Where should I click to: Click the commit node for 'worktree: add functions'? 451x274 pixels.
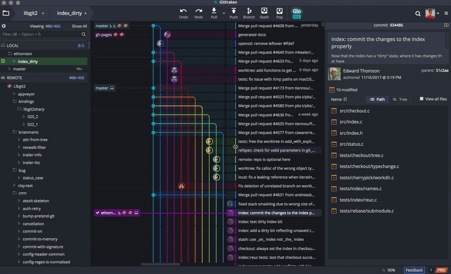pos(174,70)
